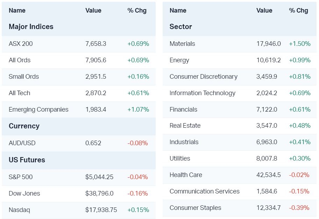319x219 pixels.
Task: Click the Materials +1.50% change value
Action: click(300, 44)
